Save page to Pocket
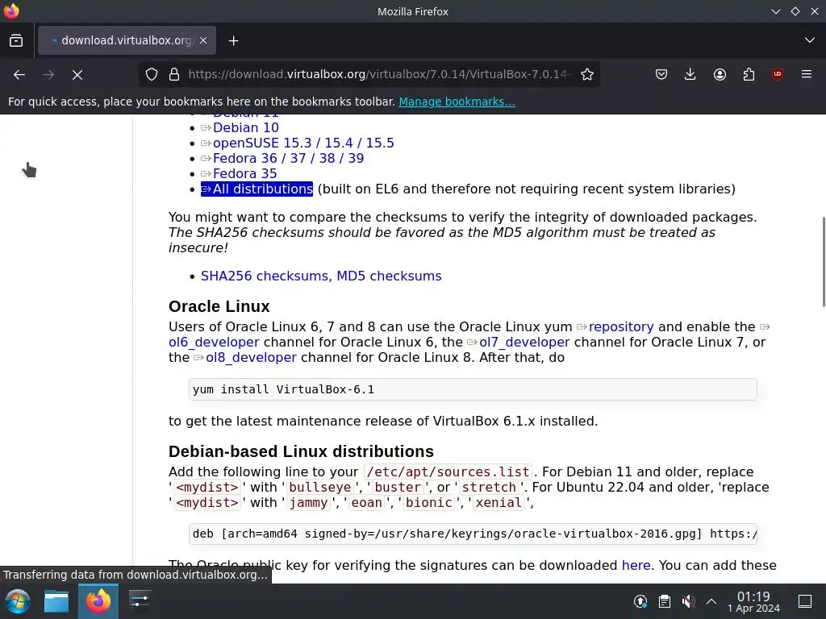The image size is (826, 619). [x=661, y=75]
